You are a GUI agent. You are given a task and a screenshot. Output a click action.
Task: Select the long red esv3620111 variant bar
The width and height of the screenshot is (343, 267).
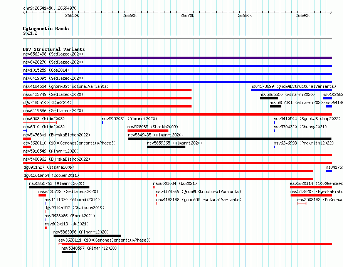[x=195, y=244]
